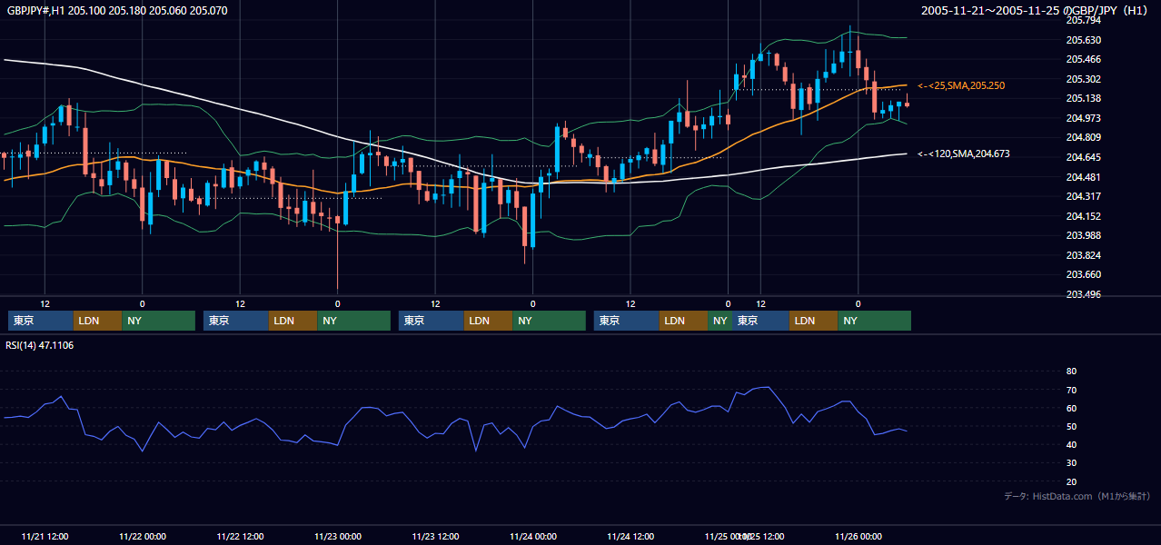Click price axis value 205.630
This screenshot has width=1161, height=545.
[1083, 40]
